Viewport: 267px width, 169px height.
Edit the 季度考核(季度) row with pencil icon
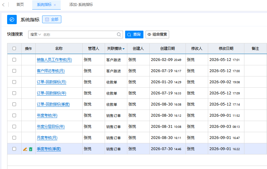point(25,149)
